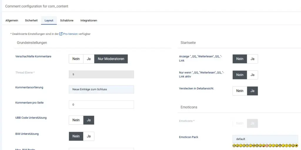Switch to the Sicherheit tab
This screenshot has height=150, width=301.
31,21
